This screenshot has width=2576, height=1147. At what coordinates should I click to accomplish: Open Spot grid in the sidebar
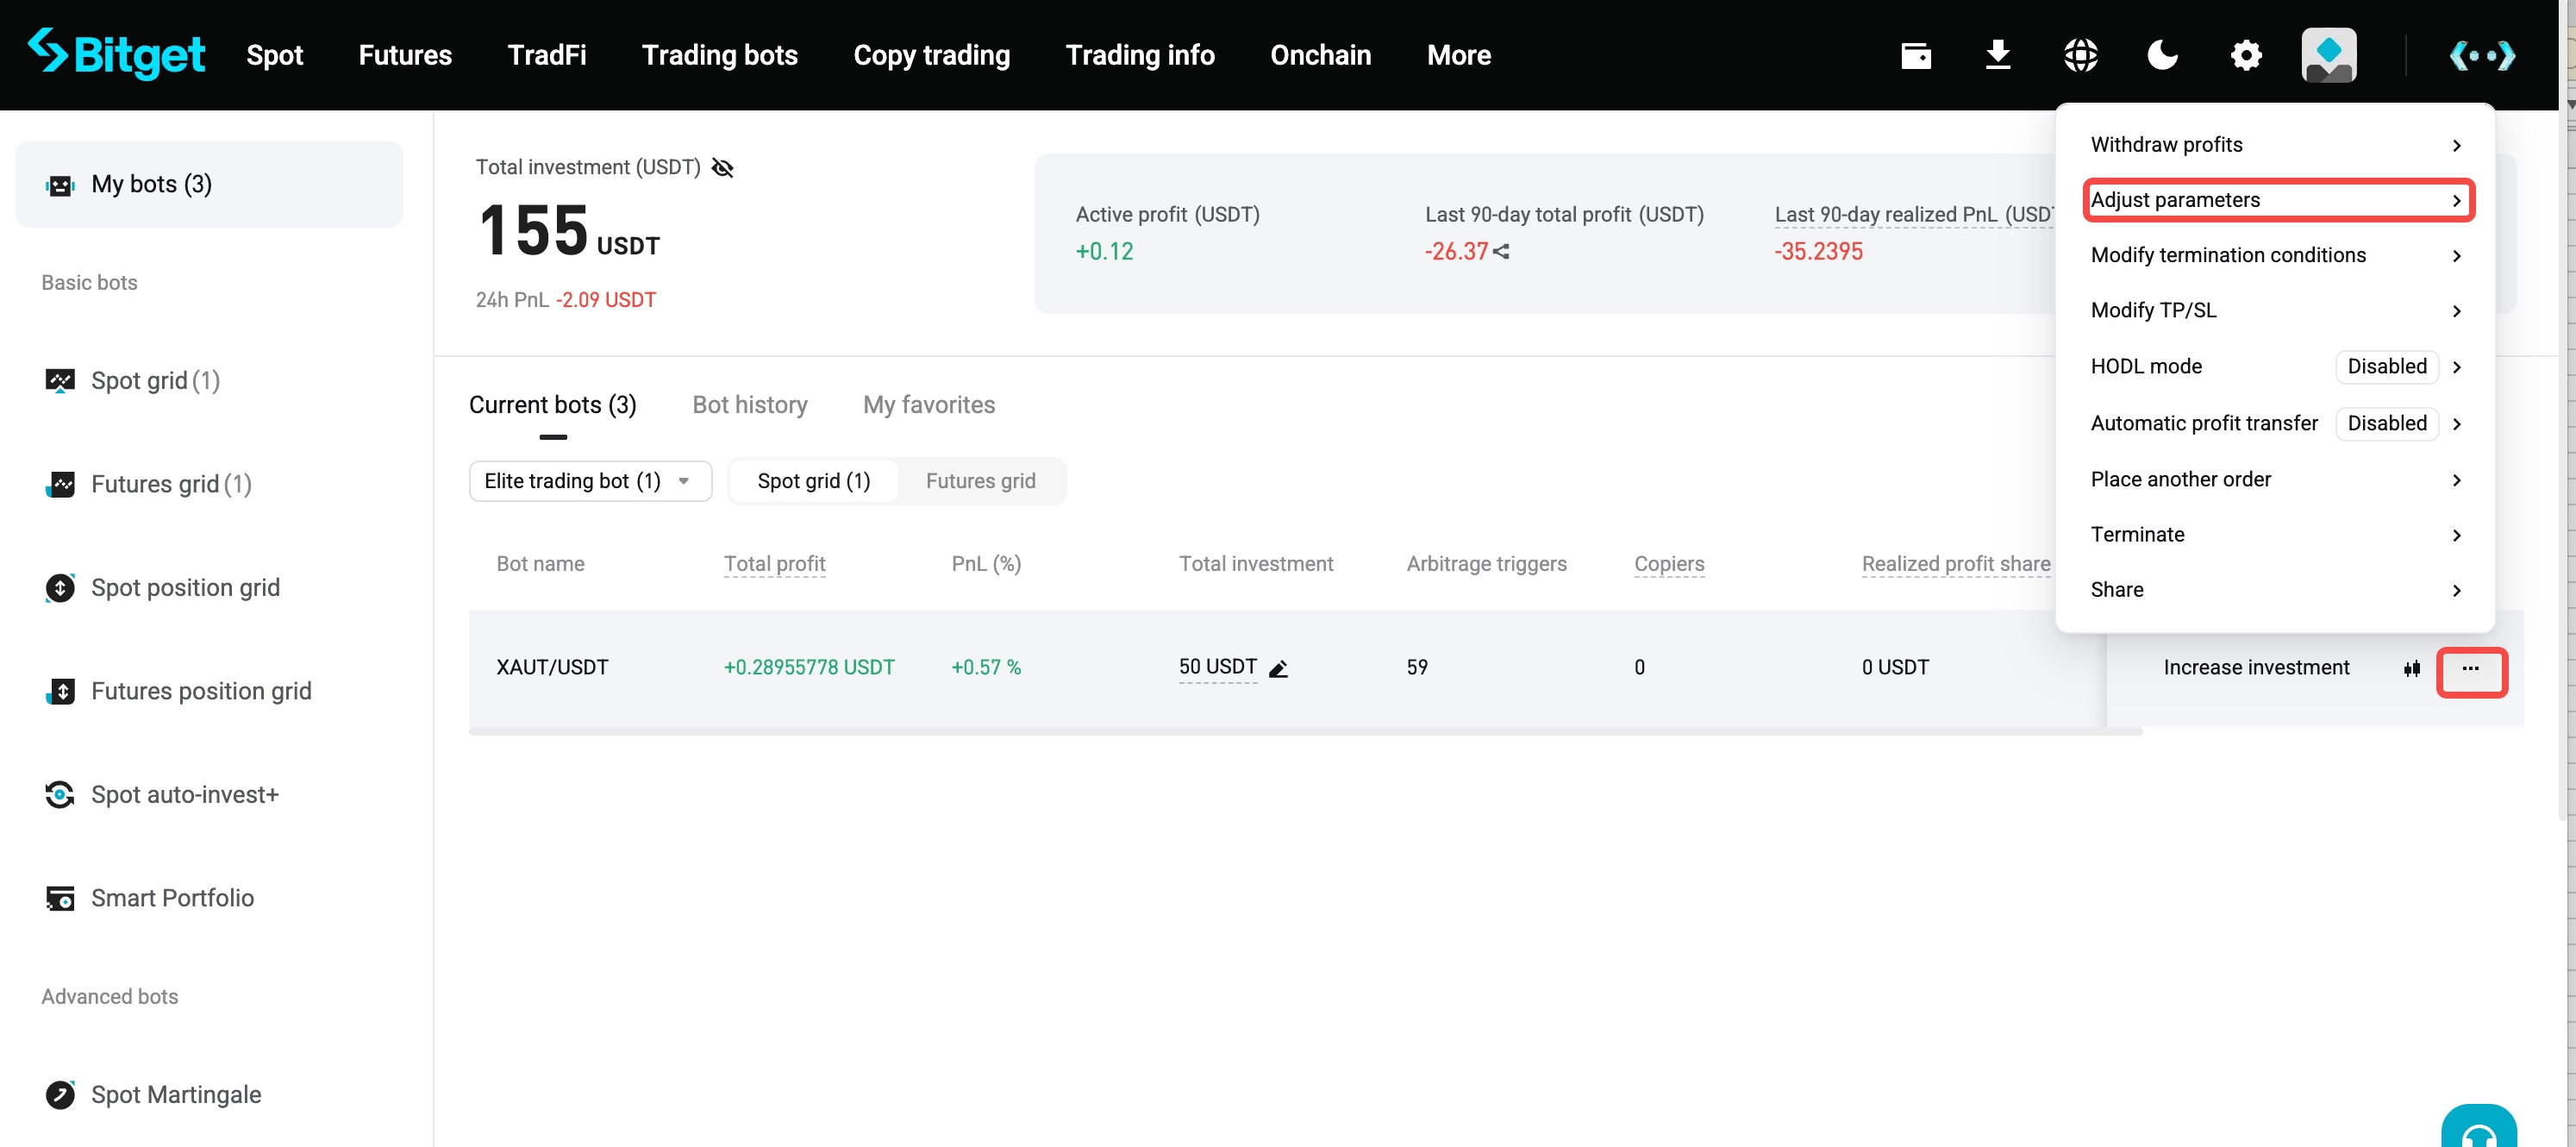coord(155,381)
